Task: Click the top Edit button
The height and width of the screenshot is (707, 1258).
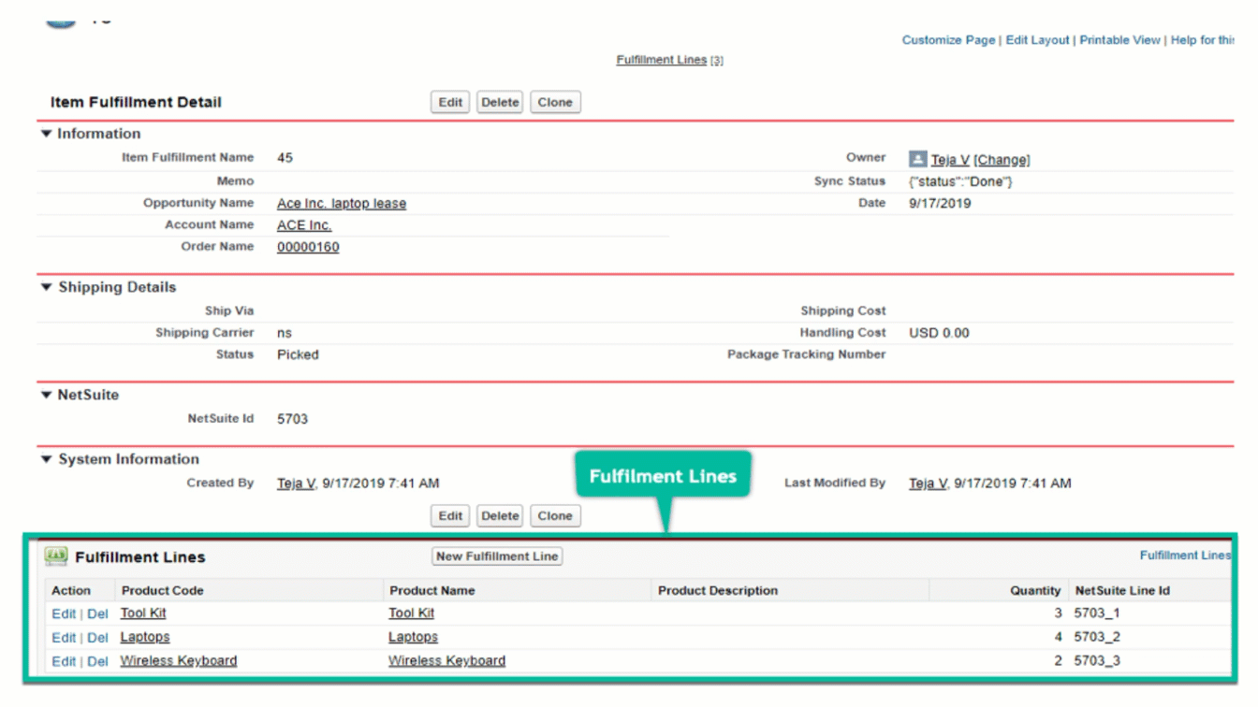Action: pos(451,102)
